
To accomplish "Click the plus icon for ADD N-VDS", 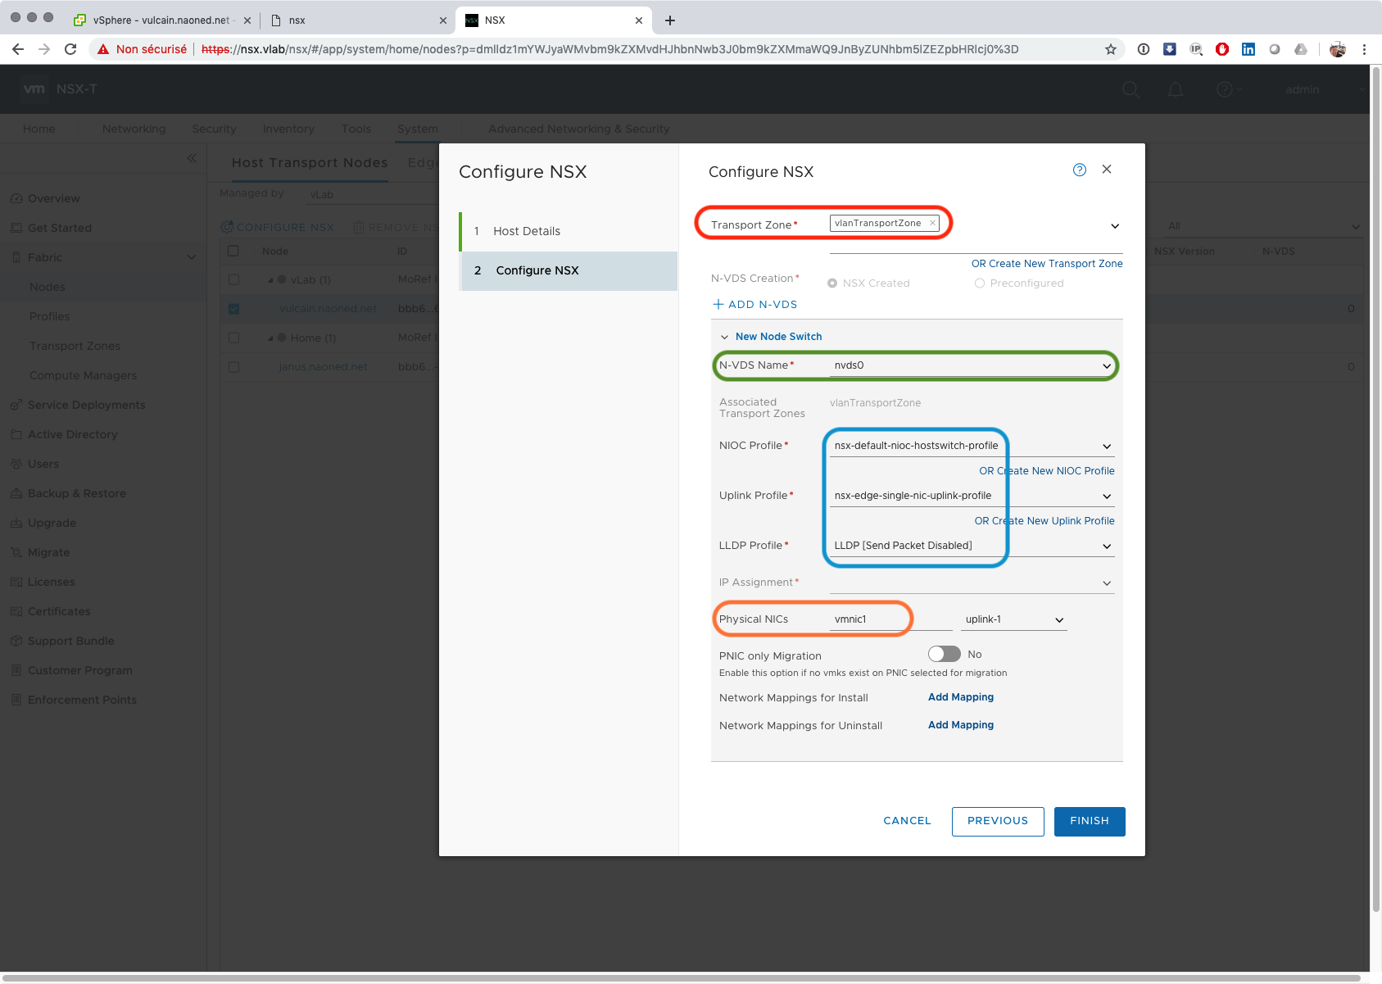I will coord(718,304).
